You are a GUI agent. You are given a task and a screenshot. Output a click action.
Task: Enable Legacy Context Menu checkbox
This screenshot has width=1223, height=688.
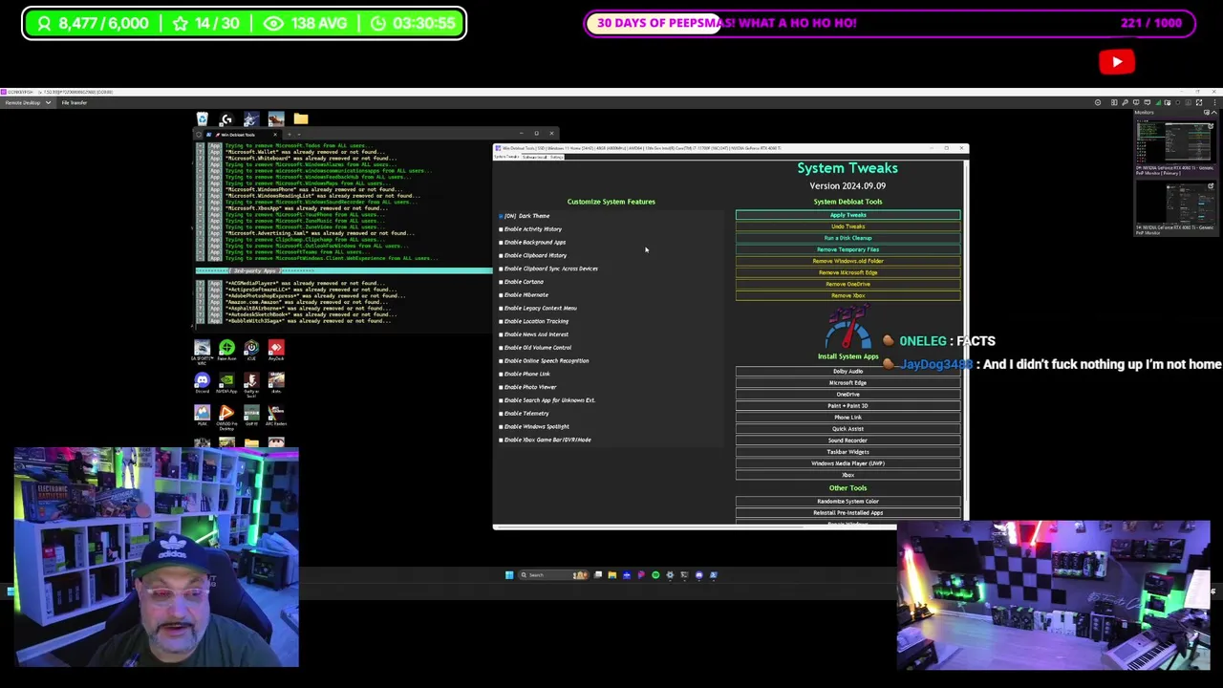coord(501,309)
